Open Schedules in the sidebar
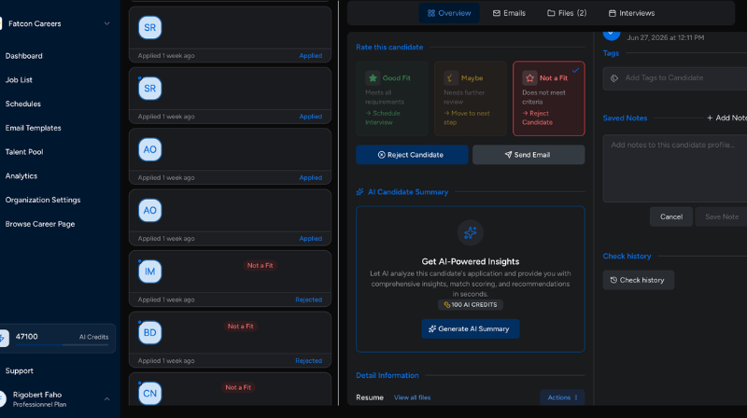Viewport: 747px width, 418px height. click(22, 104)
